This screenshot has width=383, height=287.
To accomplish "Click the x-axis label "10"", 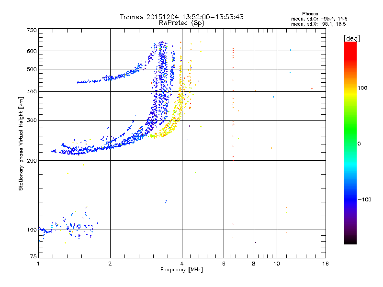I will coord(277,264).
